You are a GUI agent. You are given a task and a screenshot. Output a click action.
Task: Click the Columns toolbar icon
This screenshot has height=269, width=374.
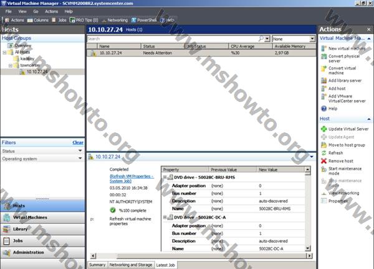point(38,21)
